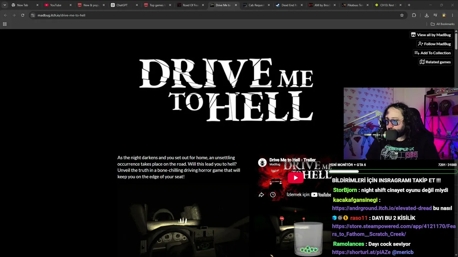The image size is (458, 257).
Task: Switch to the Cab Request tab
Action: (x=256, y=5)
